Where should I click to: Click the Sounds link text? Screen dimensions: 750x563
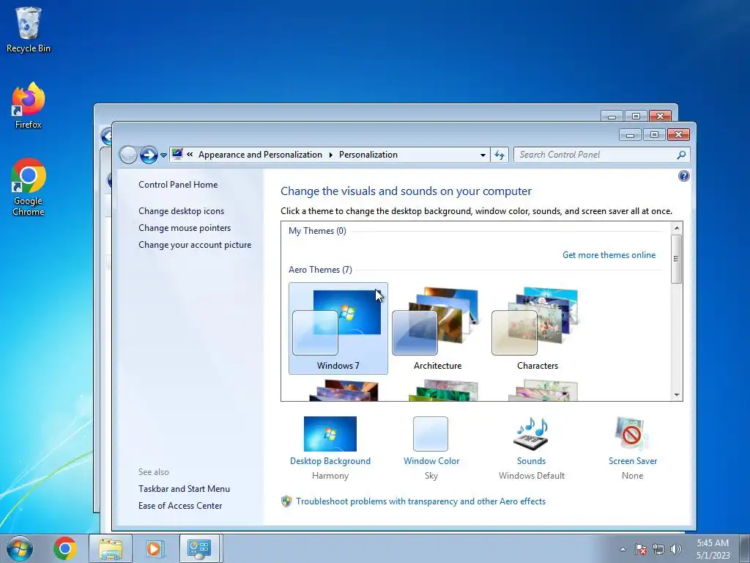pyautogui.click(x=531, y=461)
